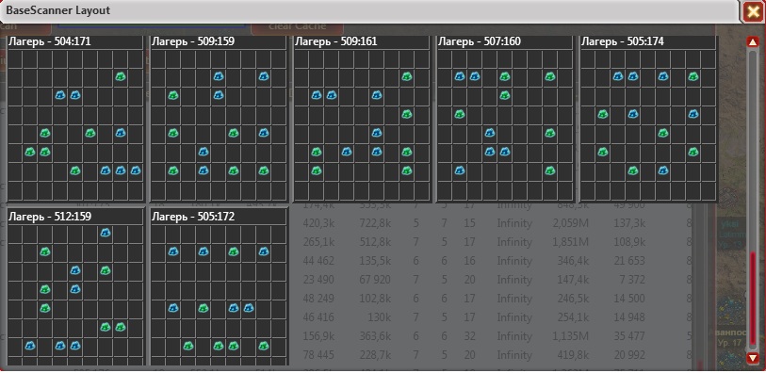
Task: Click Infinity in the 1,135M row
Action: click(x=514, y=336)
